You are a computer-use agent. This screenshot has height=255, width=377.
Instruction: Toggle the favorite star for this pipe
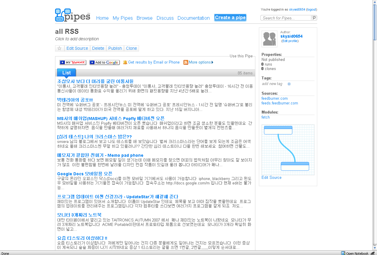(59, 48)
